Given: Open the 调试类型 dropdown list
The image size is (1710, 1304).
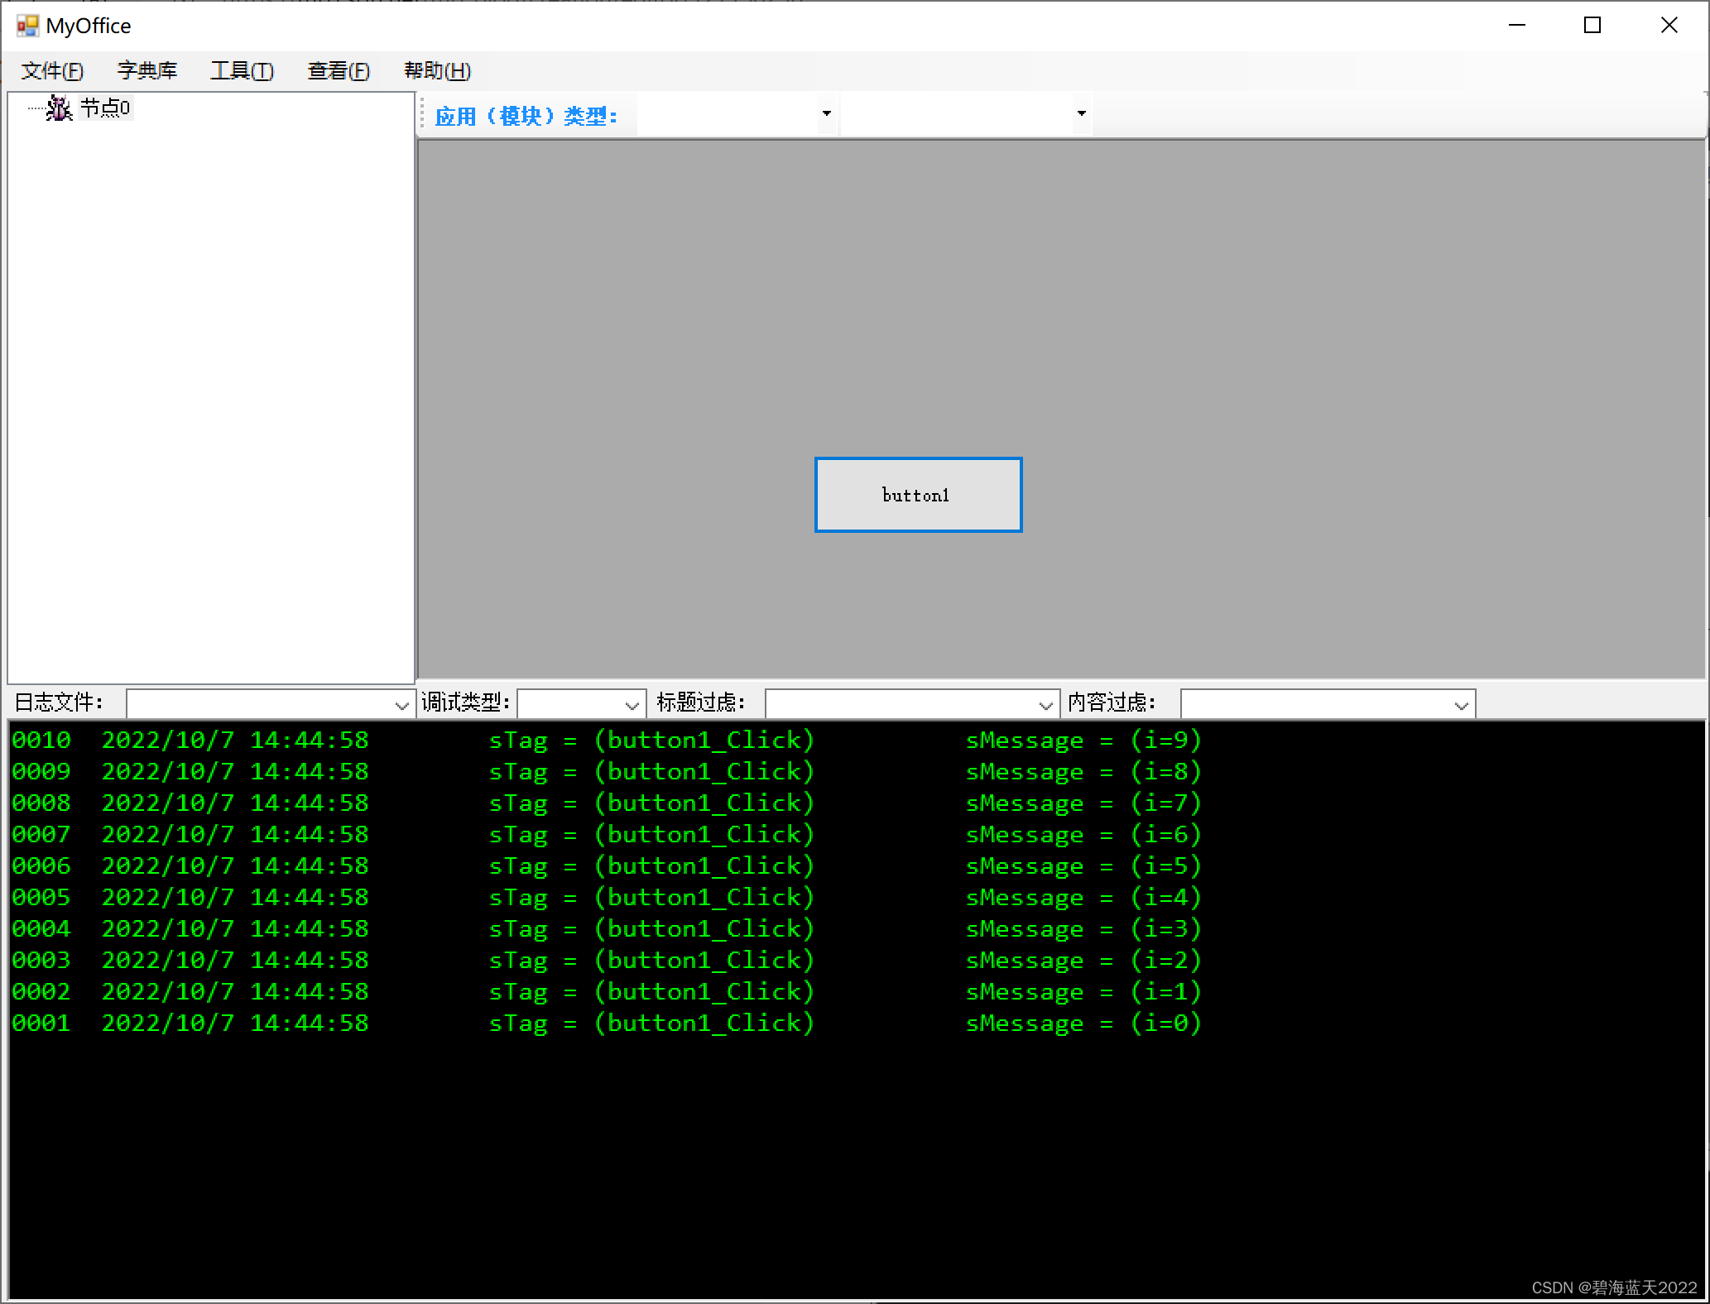Looking at the screenshot, I should pos(632,705).
